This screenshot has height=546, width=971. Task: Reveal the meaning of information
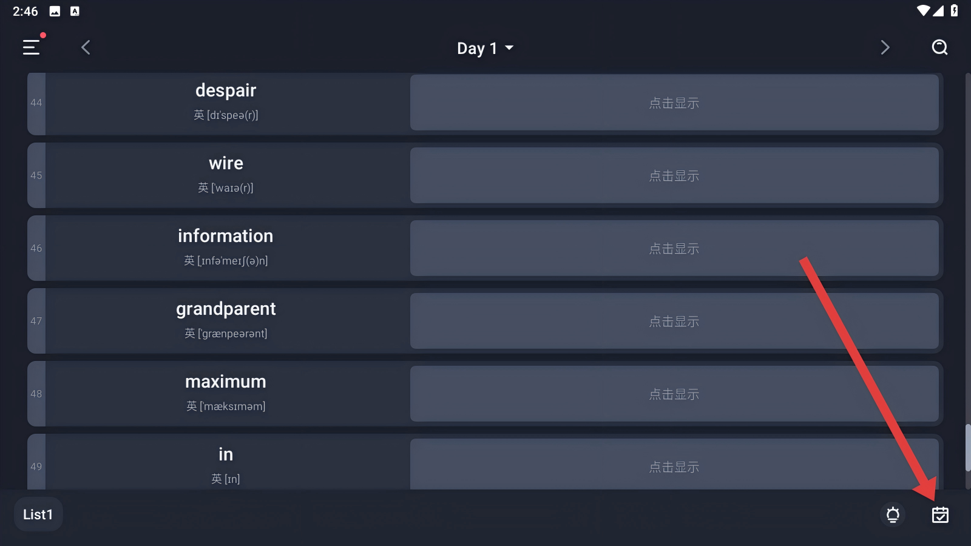pyautogui.click(x=674, y=248)
